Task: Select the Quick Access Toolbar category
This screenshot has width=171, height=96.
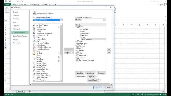Action: point(20,36)
